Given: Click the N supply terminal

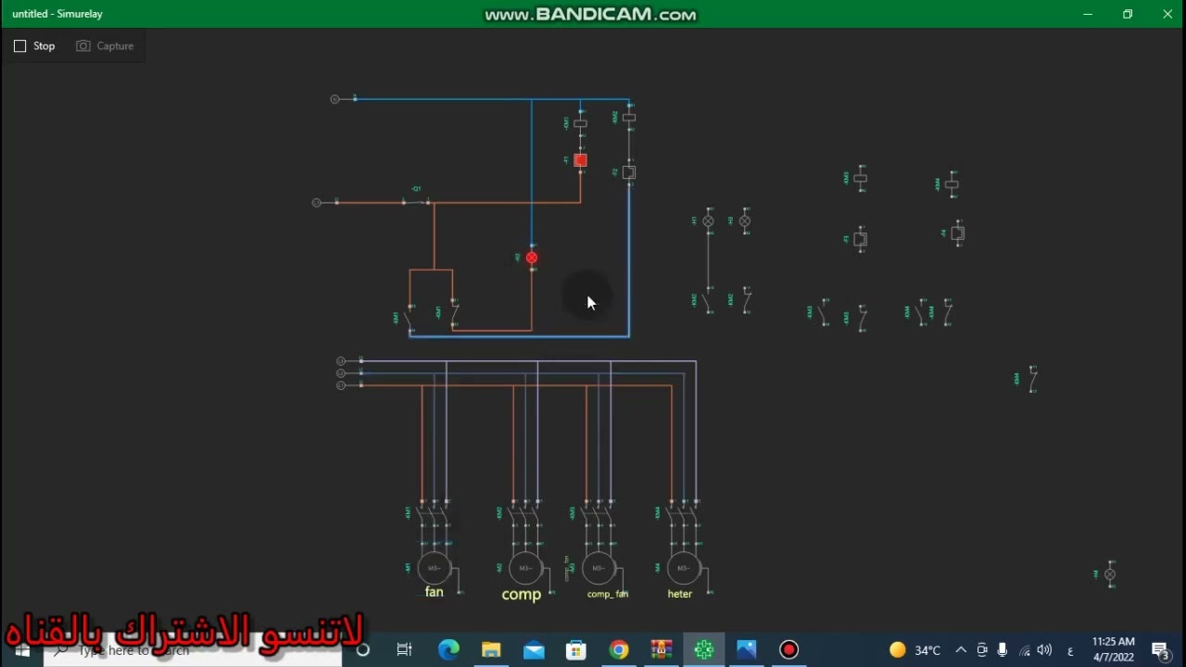Looking at the screenshot, I should [x=335, y=99].
